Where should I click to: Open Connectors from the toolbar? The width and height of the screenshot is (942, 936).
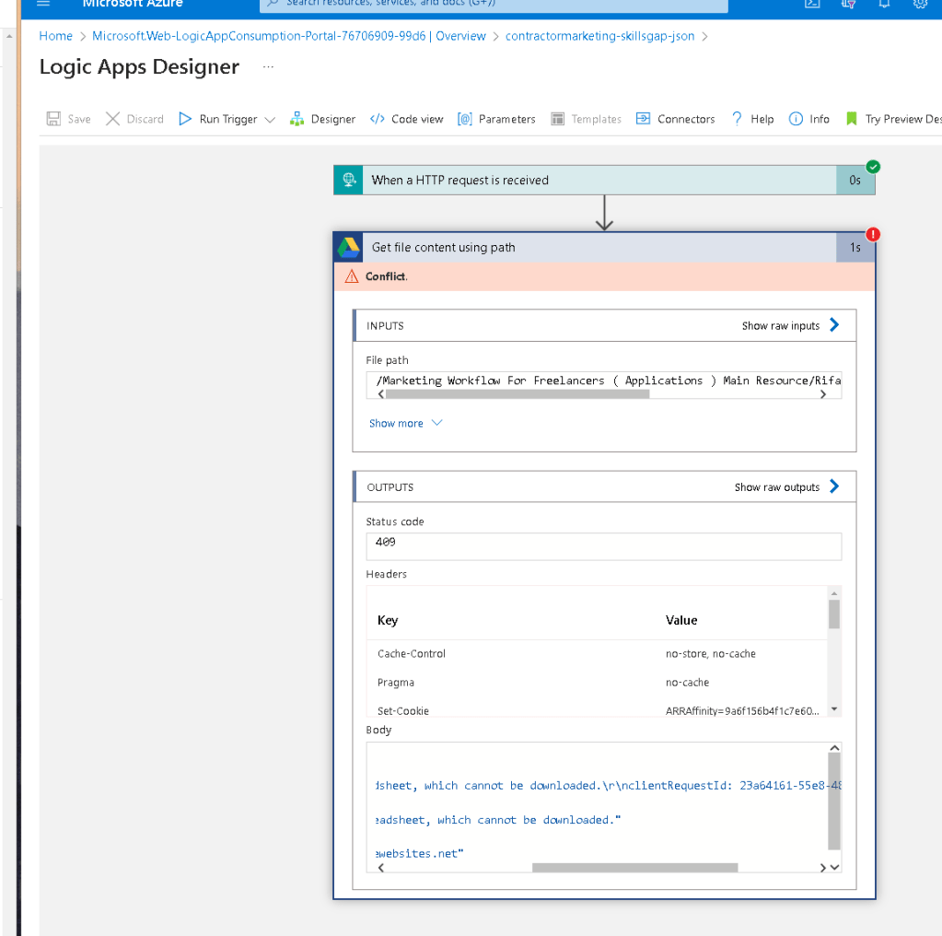675,119
